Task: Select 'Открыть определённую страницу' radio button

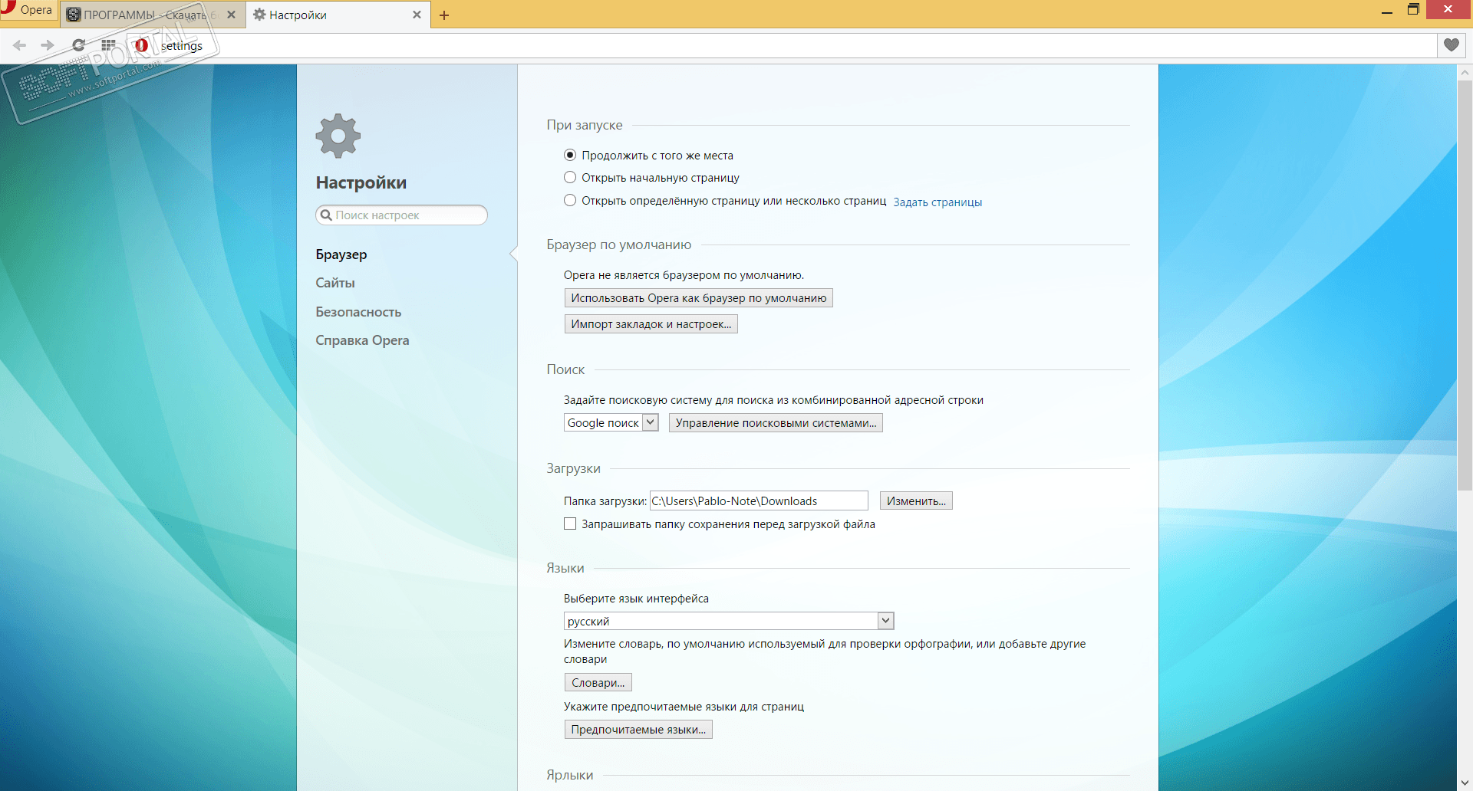Action: [570, 201]
